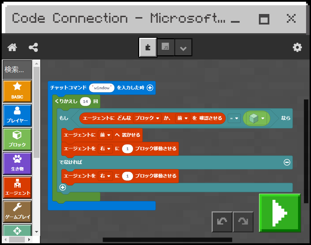Open 右 dropdown in else move block

(x=105, y=176)
